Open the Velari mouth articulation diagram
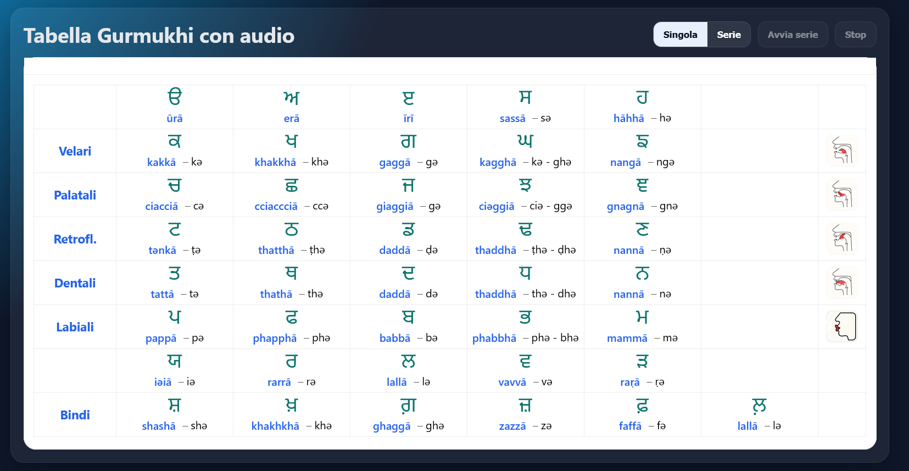 click(841, 151)
